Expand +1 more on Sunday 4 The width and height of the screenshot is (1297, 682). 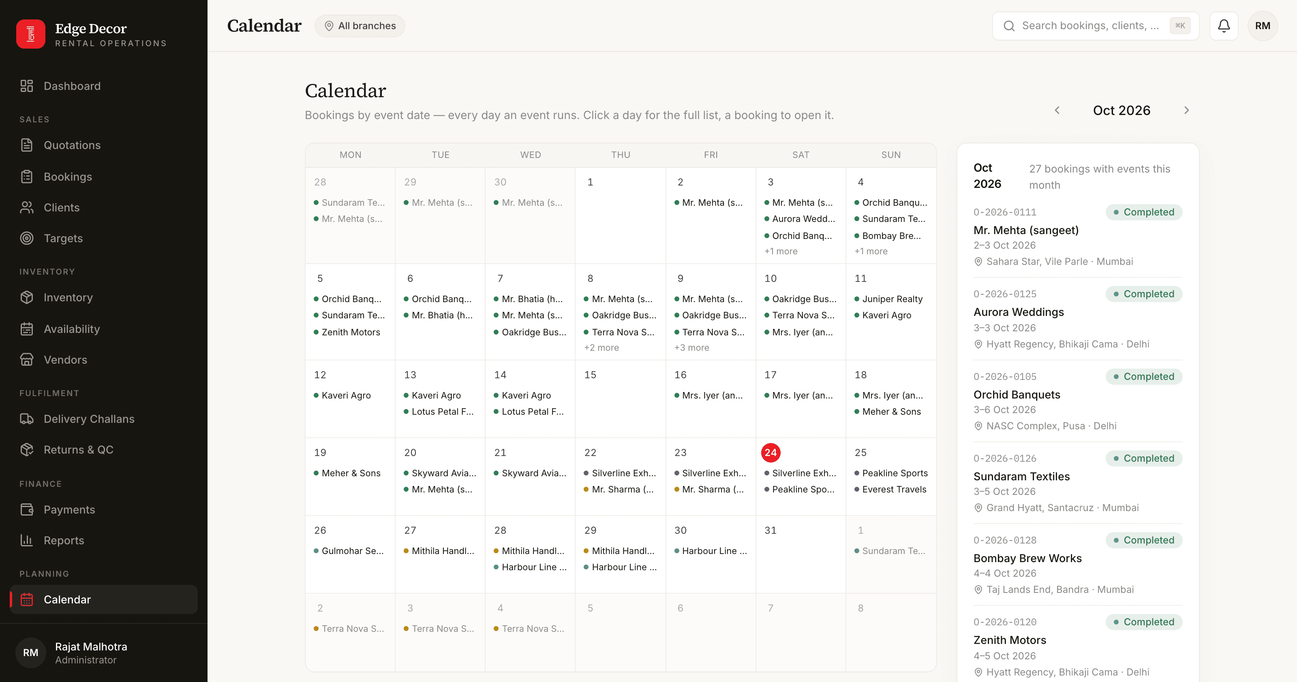pos(871,251)
